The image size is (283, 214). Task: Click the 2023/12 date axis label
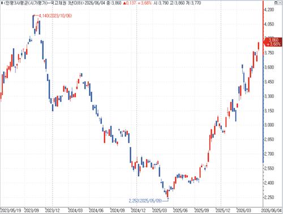point(53,210)
